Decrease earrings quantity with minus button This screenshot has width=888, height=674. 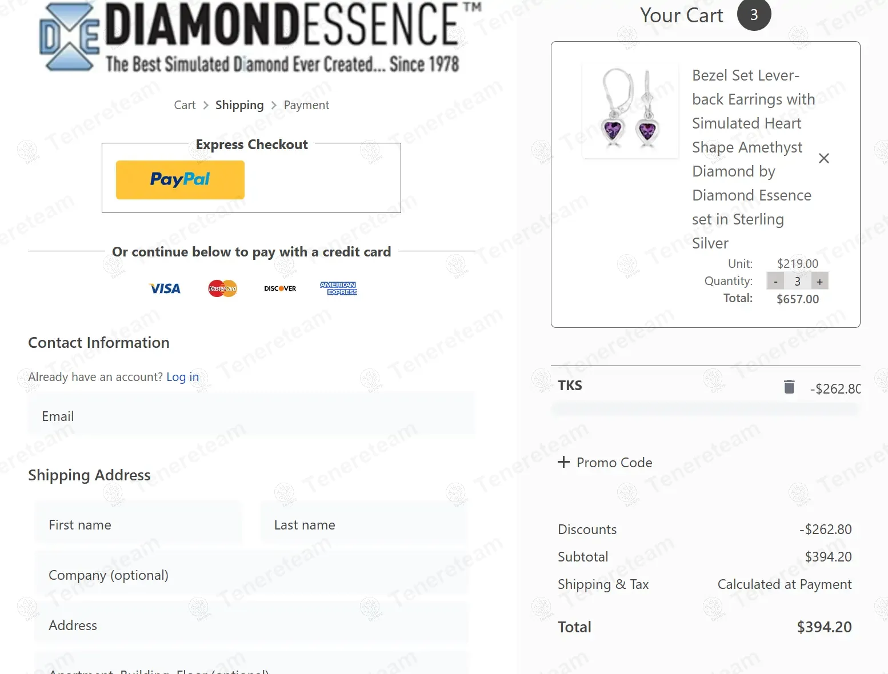tap(775, 282)
